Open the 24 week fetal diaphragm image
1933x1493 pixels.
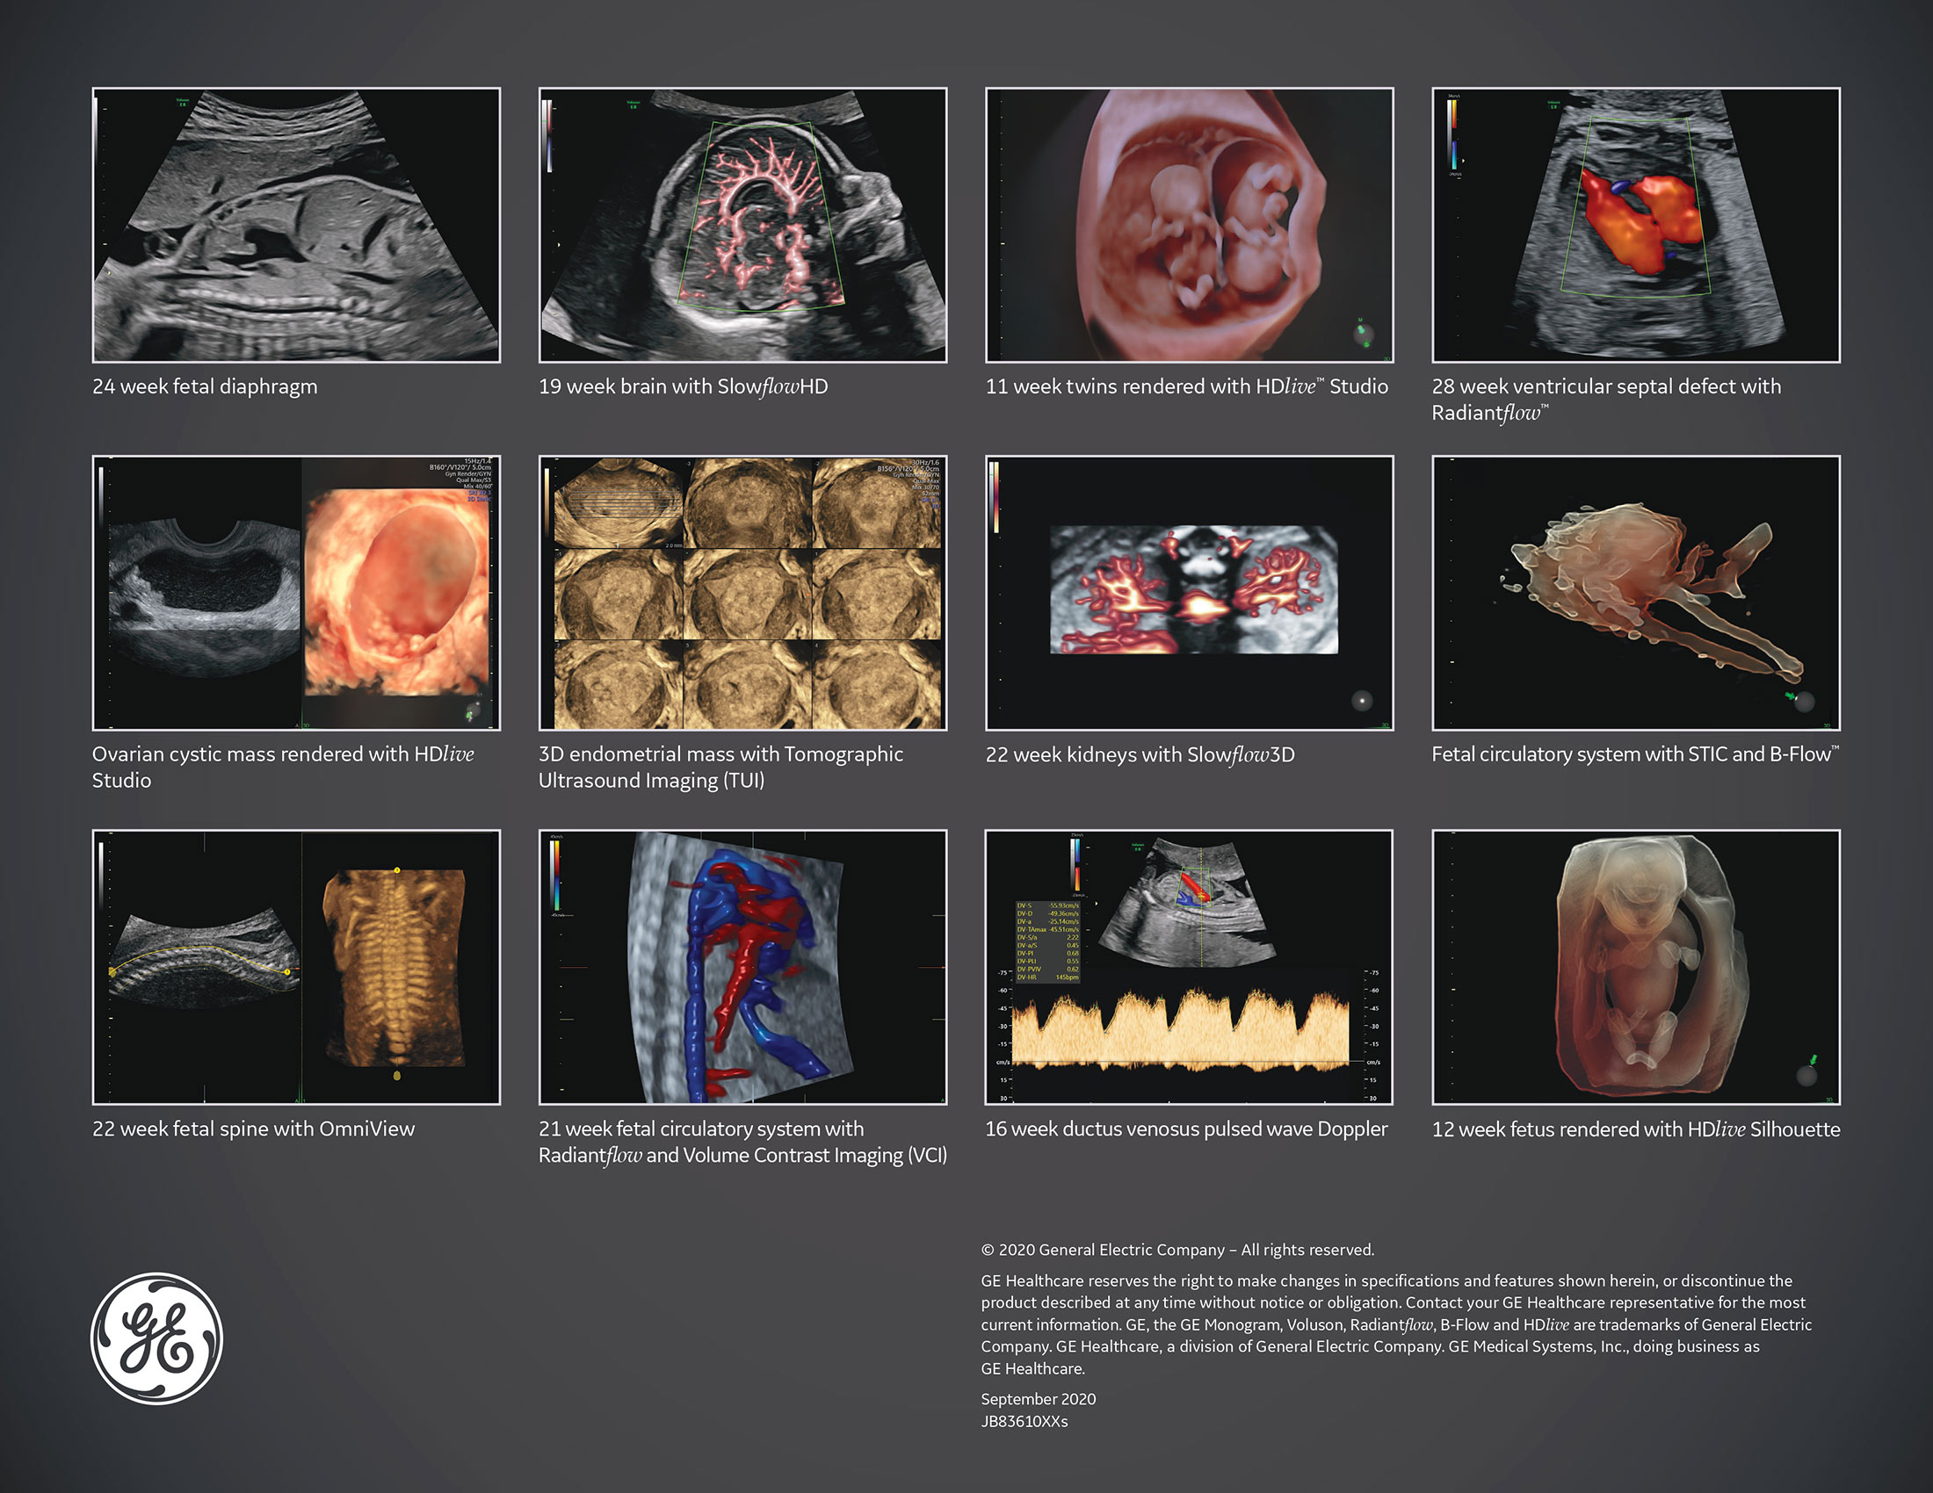[295, 225]
